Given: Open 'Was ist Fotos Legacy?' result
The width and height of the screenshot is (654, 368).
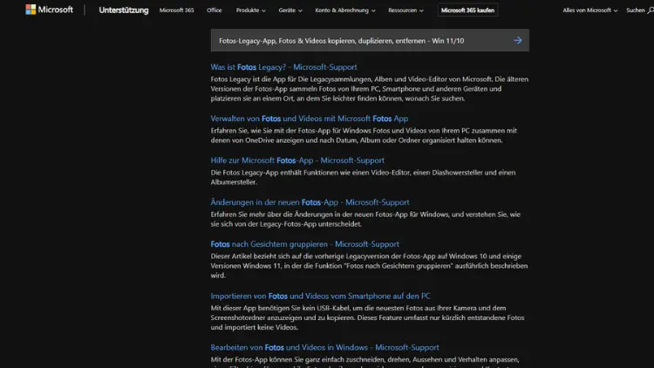Looking at the screenshot, I should (283, 67).
